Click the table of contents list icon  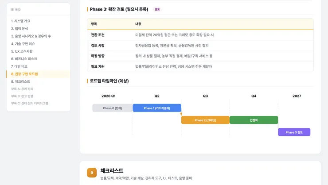point(12,10)
